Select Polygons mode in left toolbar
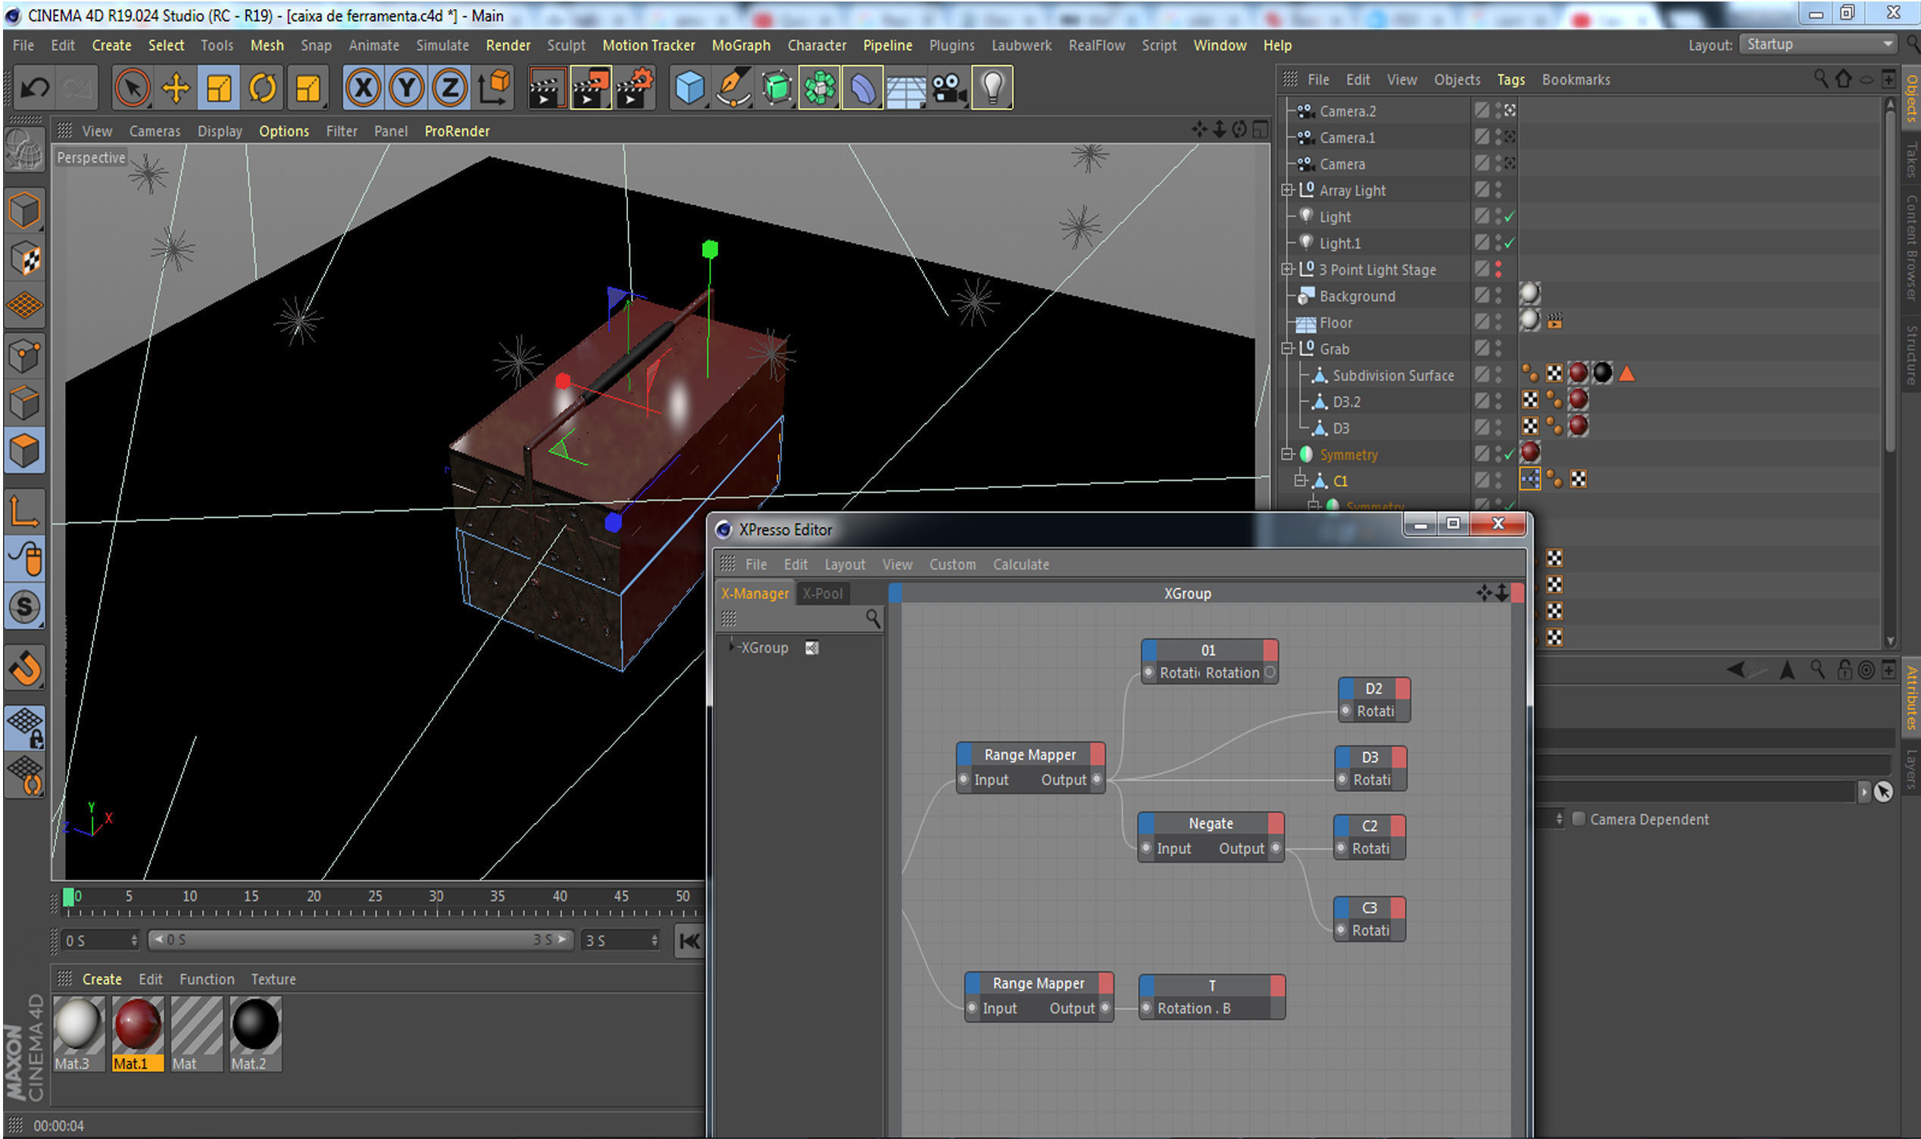The height and width of the screenshot is (1139, 1921). (x=24, y=451)
